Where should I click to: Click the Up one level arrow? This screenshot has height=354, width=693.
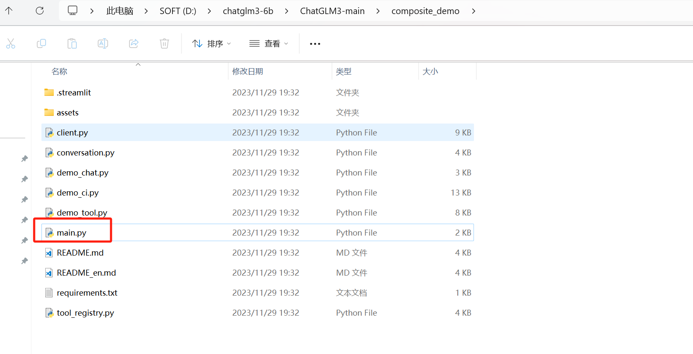pos(9,11)
